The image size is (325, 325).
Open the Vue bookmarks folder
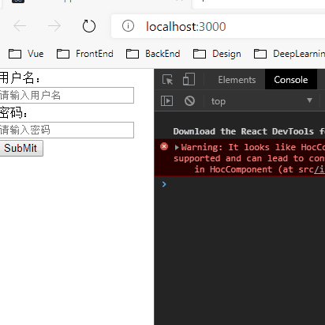point(26,54)
